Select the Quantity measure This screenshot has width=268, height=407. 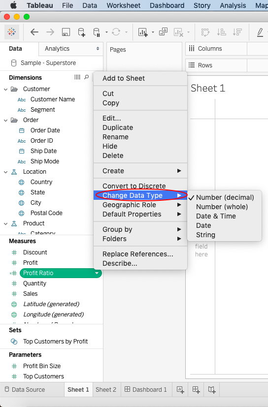click(x=34, y=283)
